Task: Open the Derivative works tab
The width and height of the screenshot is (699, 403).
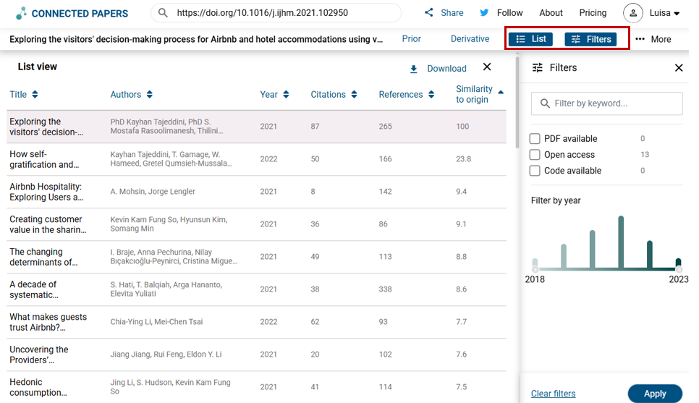Action: click(x=470, y=39)
